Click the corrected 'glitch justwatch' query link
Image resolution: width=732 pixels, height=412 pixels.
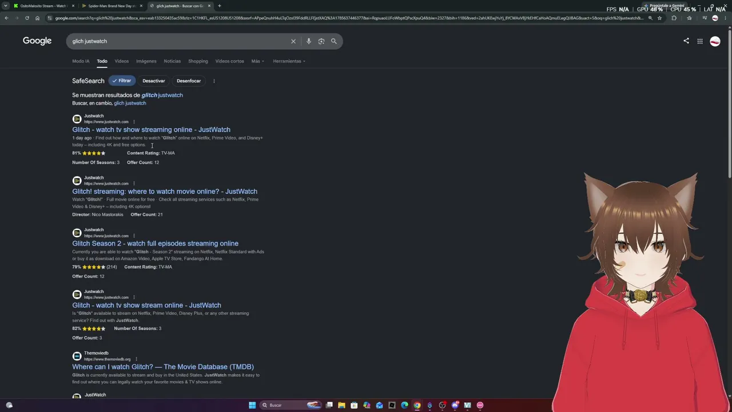tap(162, 95)
